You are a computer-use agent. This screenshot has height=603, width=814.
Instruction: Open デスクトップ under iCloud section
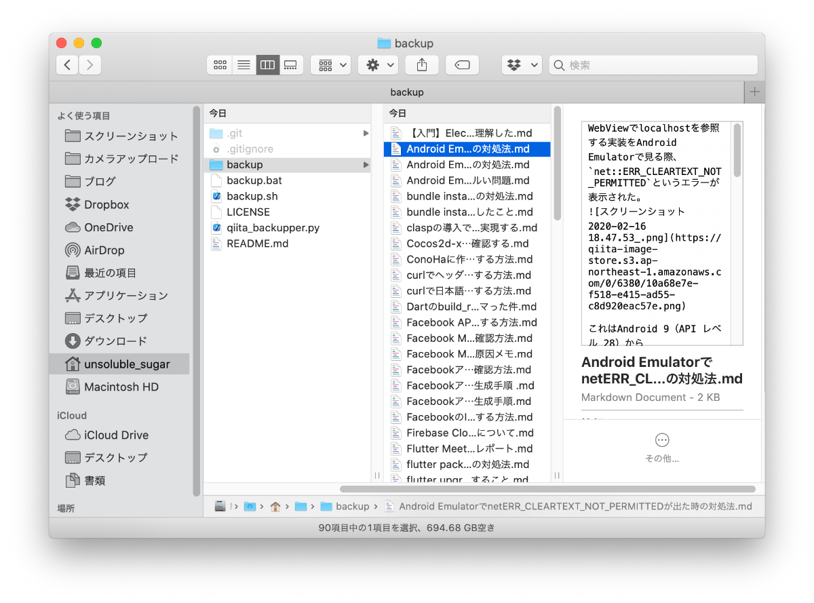(x=106, y=458)
